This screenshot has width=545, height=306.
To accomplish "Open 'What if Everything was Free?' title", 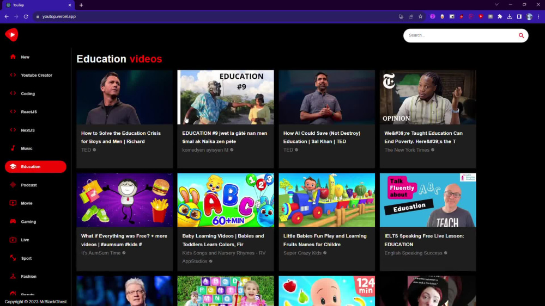I will pyautogui.click(x=124, y=240).
